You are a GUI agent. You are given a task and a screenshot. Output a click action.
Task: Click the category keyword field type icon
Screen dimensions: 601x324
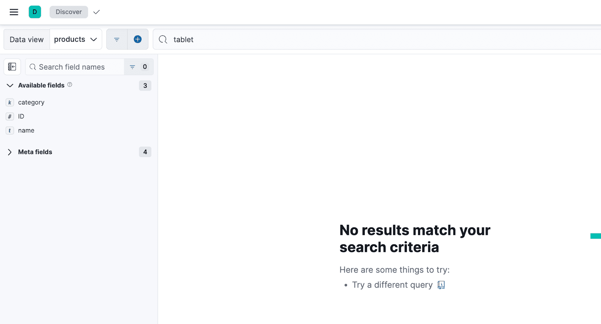point(10,102)
